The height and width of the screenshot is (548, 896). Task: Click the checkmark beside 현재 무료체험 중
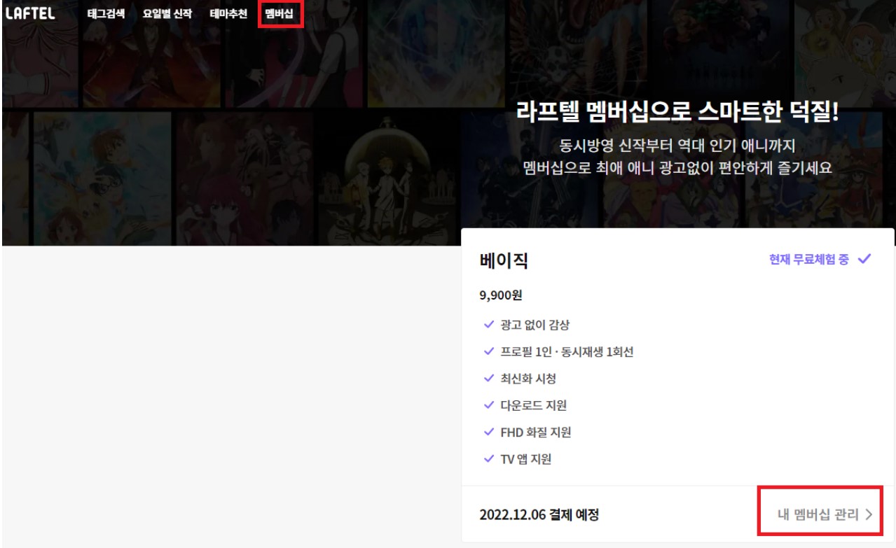click(864, 259)
